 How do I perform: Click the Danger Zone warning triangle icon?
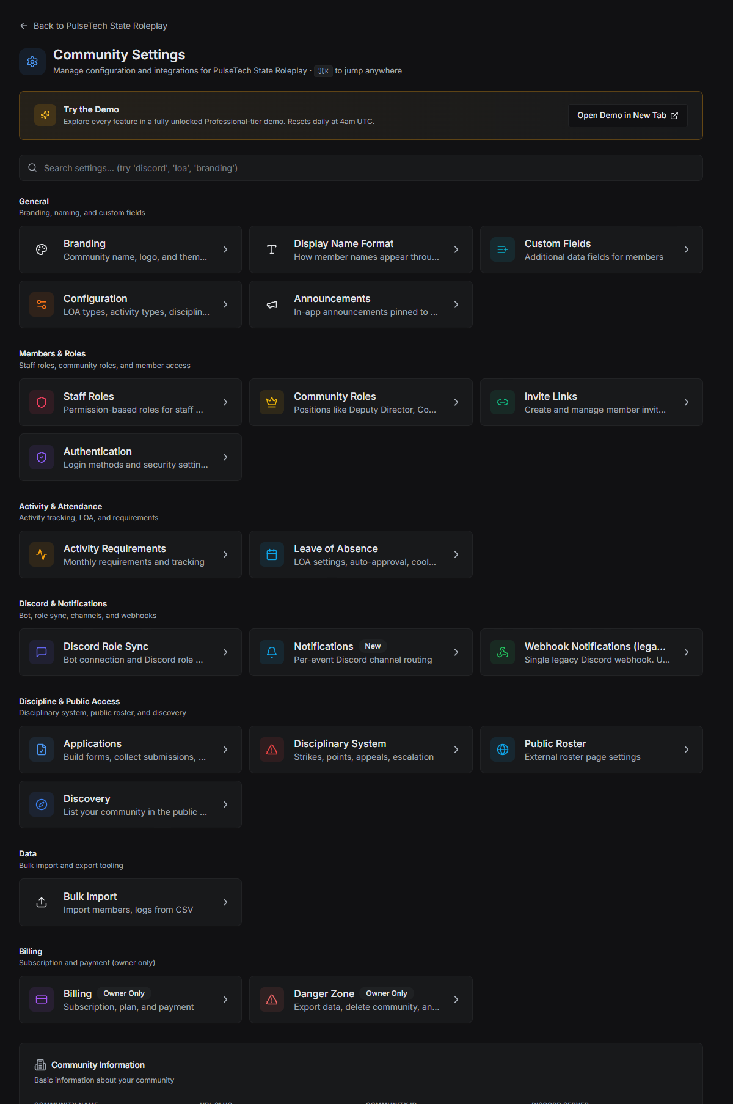pyautogui.click(x=272, y=999)
